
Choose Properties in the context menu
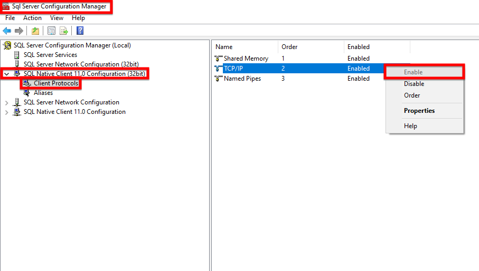[x=419, y=111]
